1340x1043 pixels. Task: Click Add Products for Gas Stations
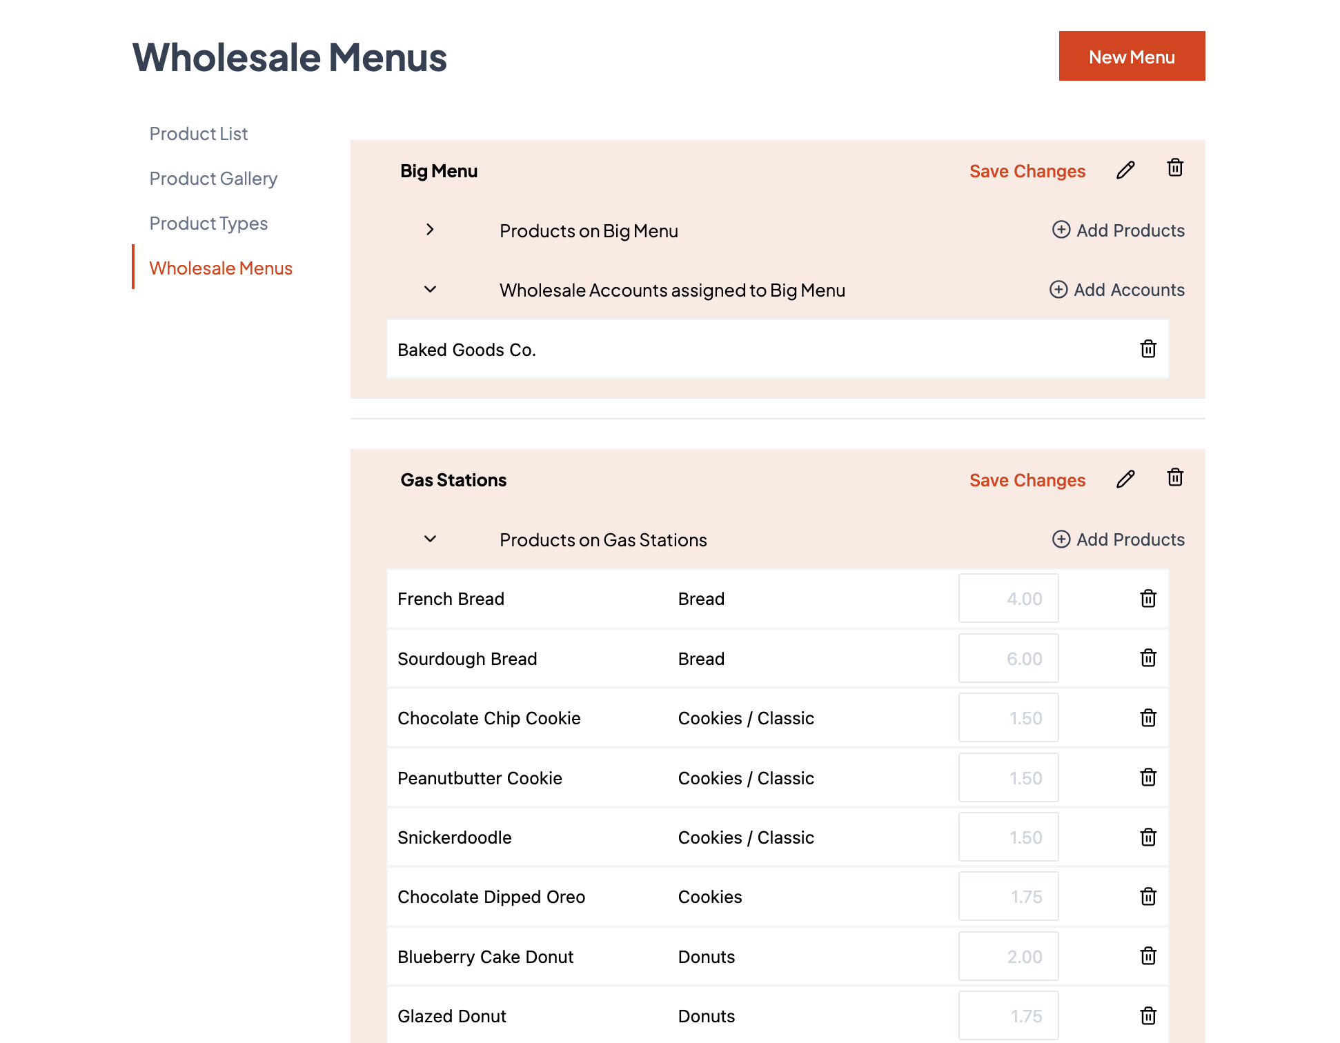(x=1119, y=539)
